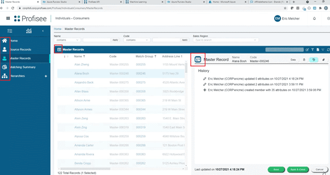Click the Cancel button
Image resolution: width=330 pixels, height=175 pixels.
320,169
